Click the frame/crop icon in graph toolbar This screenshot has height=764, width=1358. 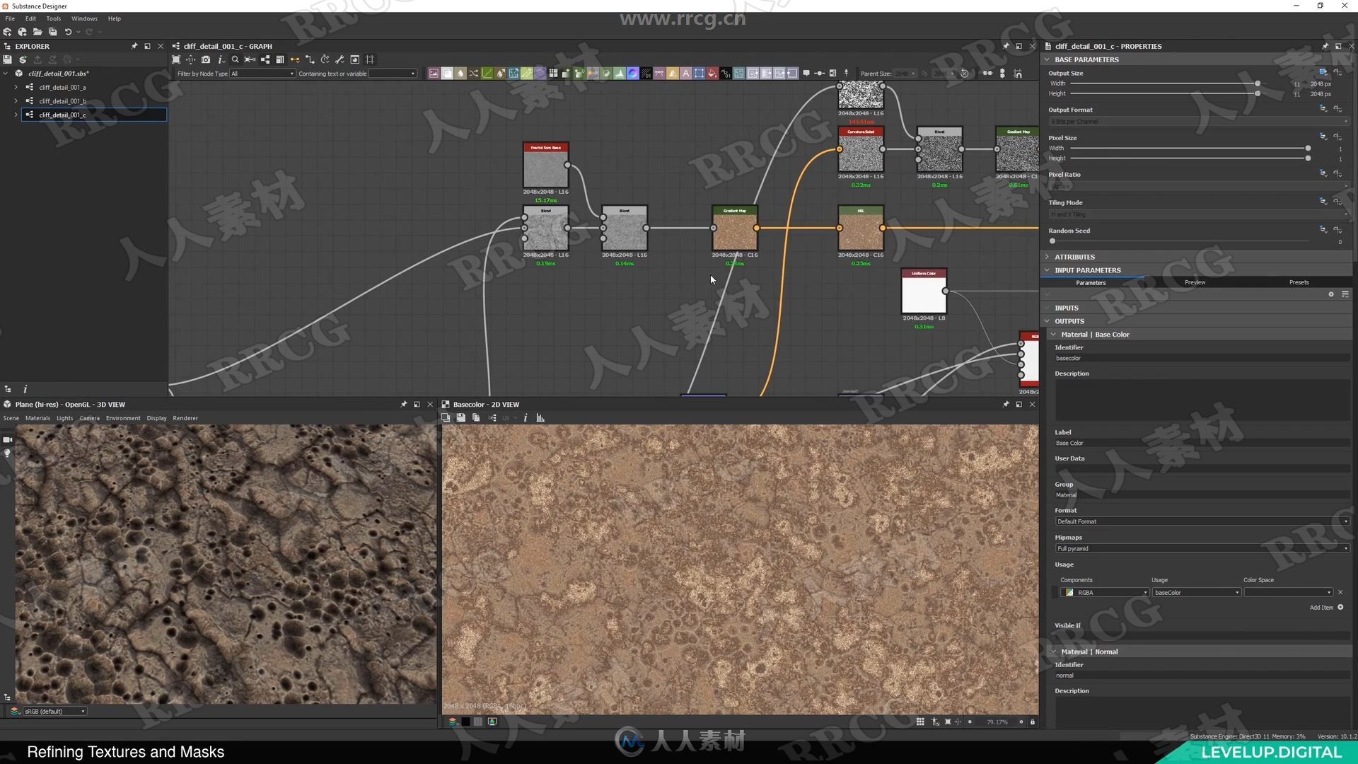pyautogui.click(x=370, y=59)
